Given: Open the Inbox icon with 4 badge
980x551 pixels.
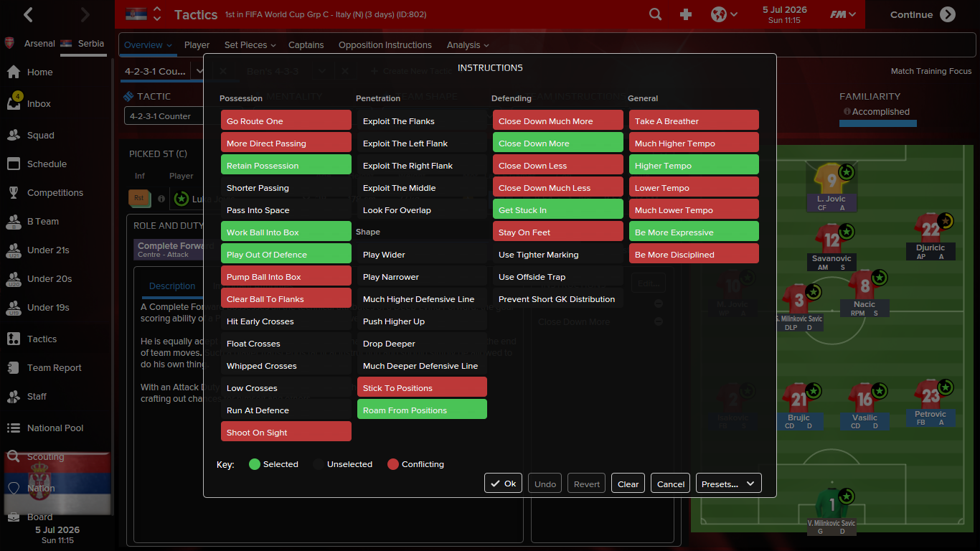Looking at the screenshot, I should pyautogui.click(x=14, y=102).
